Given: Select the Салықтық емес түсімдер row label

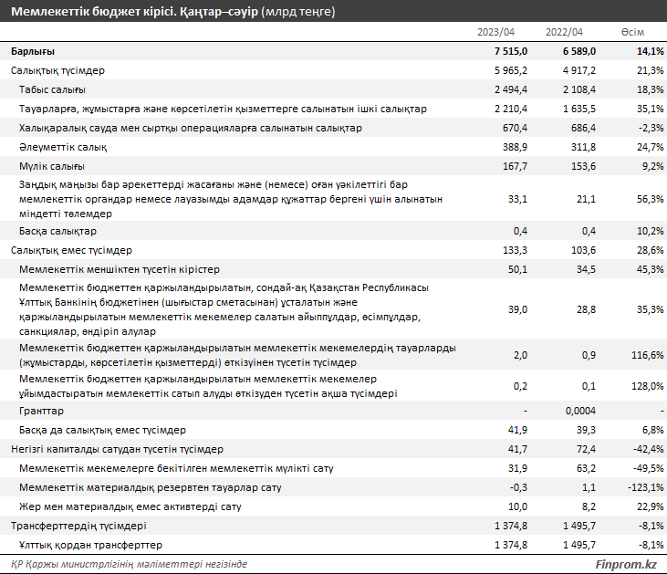Looking at the screenshot, I should [x=71, y=250].
